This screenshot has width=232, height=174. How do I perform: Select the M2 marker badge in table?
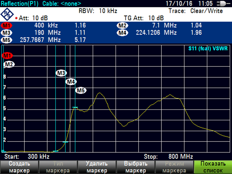click(123, 26)
